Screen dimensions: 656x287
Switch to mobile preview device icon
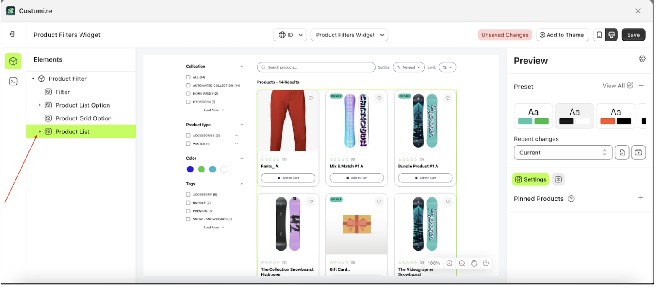click(599, 35)
